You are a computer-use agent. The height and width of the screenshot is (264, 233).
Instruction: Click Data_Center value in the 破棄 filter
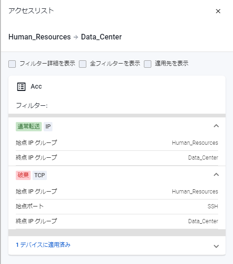[x=203, y=221]
